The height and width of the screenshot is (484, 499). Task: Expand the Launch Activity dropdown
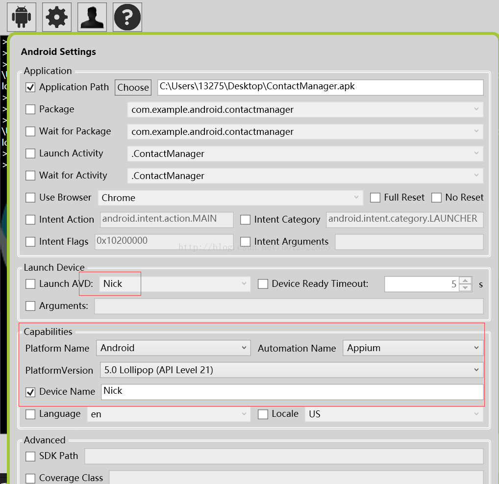click(305, 154)
